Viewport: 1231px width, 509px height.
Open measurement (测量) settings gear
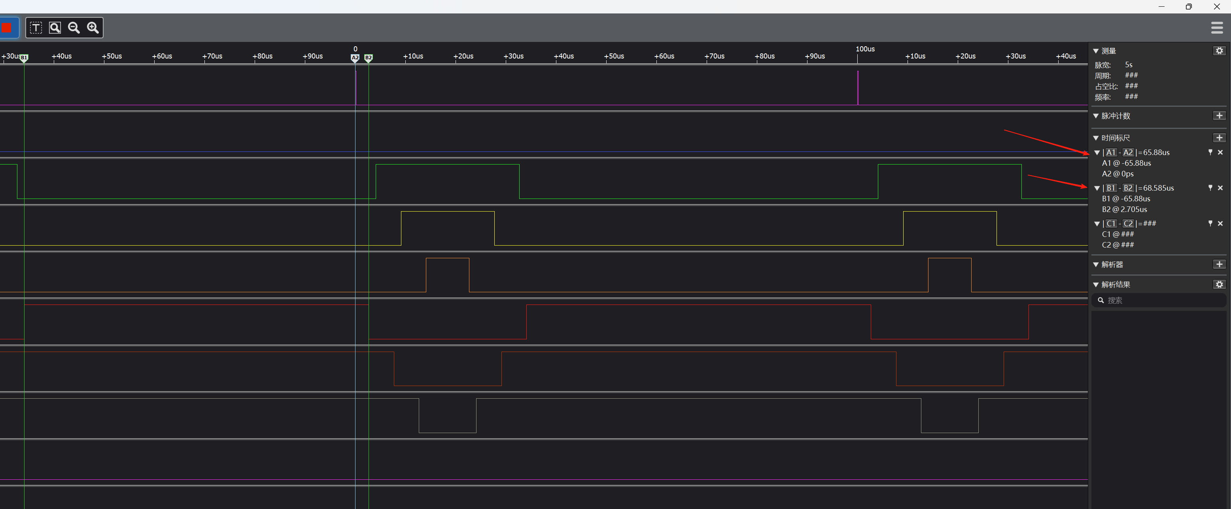pyautogui.click(x=1219, y=51)
